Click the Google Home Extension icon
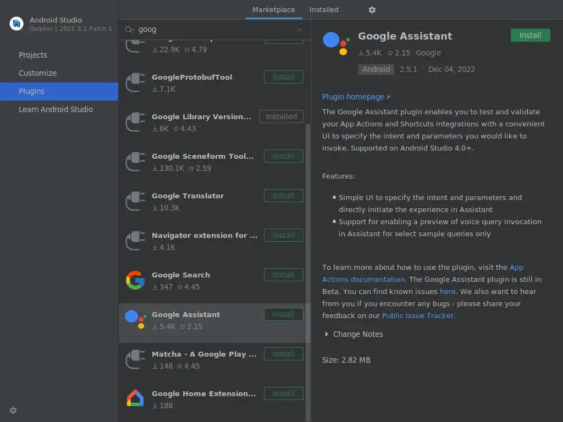The height and width of the screenshot is (422, 563). (135, 399)
